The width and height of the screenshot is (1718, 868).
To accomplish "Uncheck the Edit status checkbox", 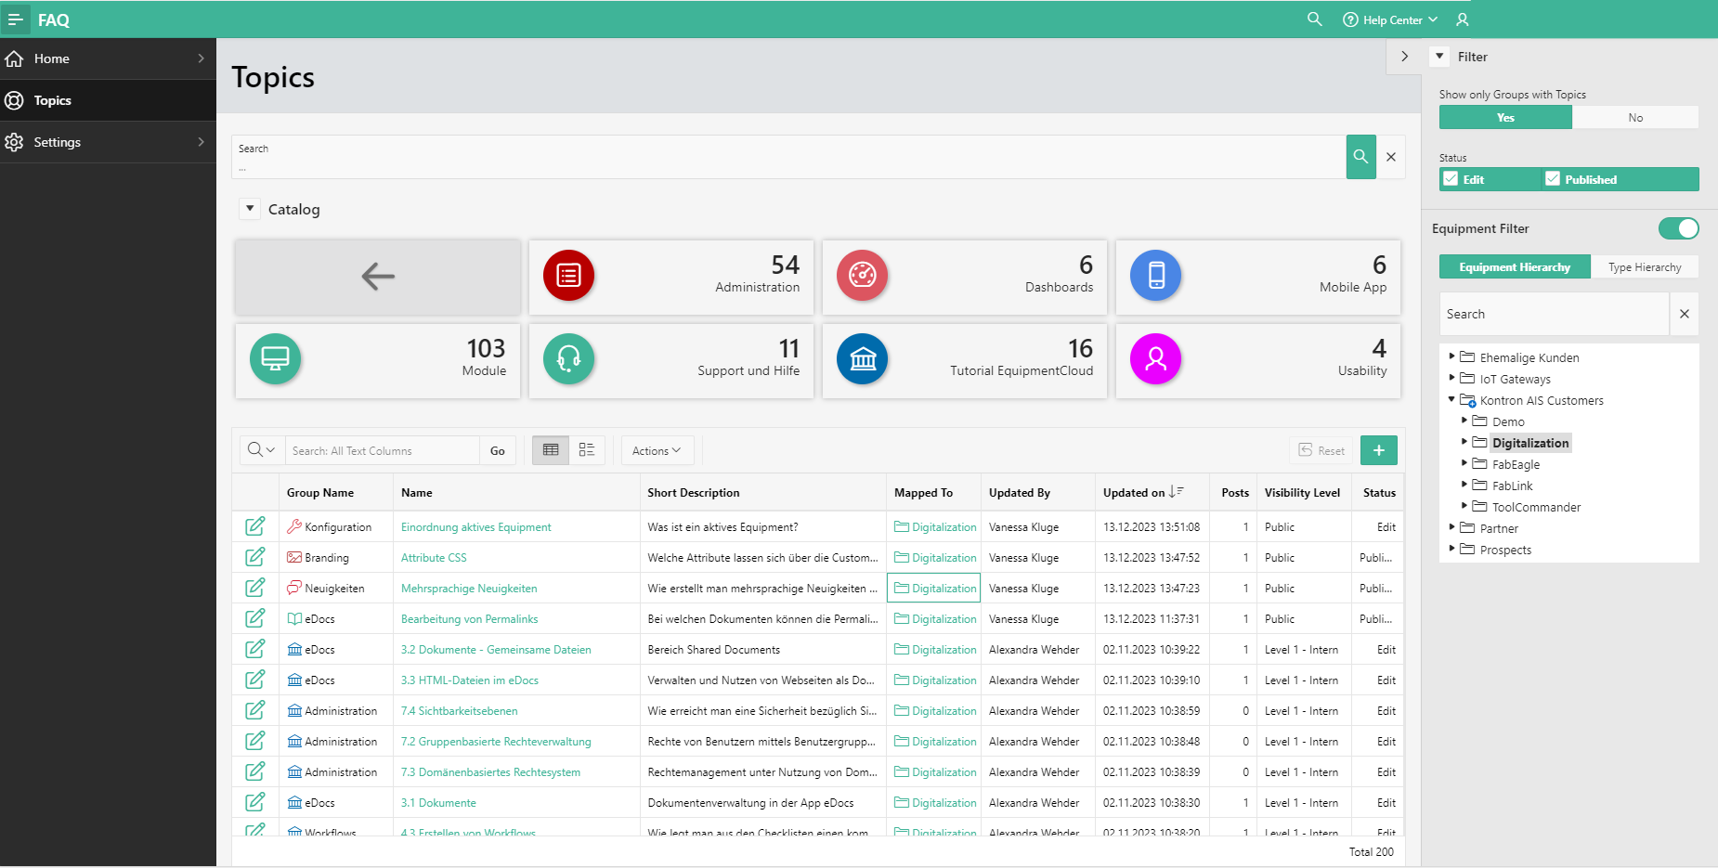I will pyautogui.click(x=1451, y=179).
